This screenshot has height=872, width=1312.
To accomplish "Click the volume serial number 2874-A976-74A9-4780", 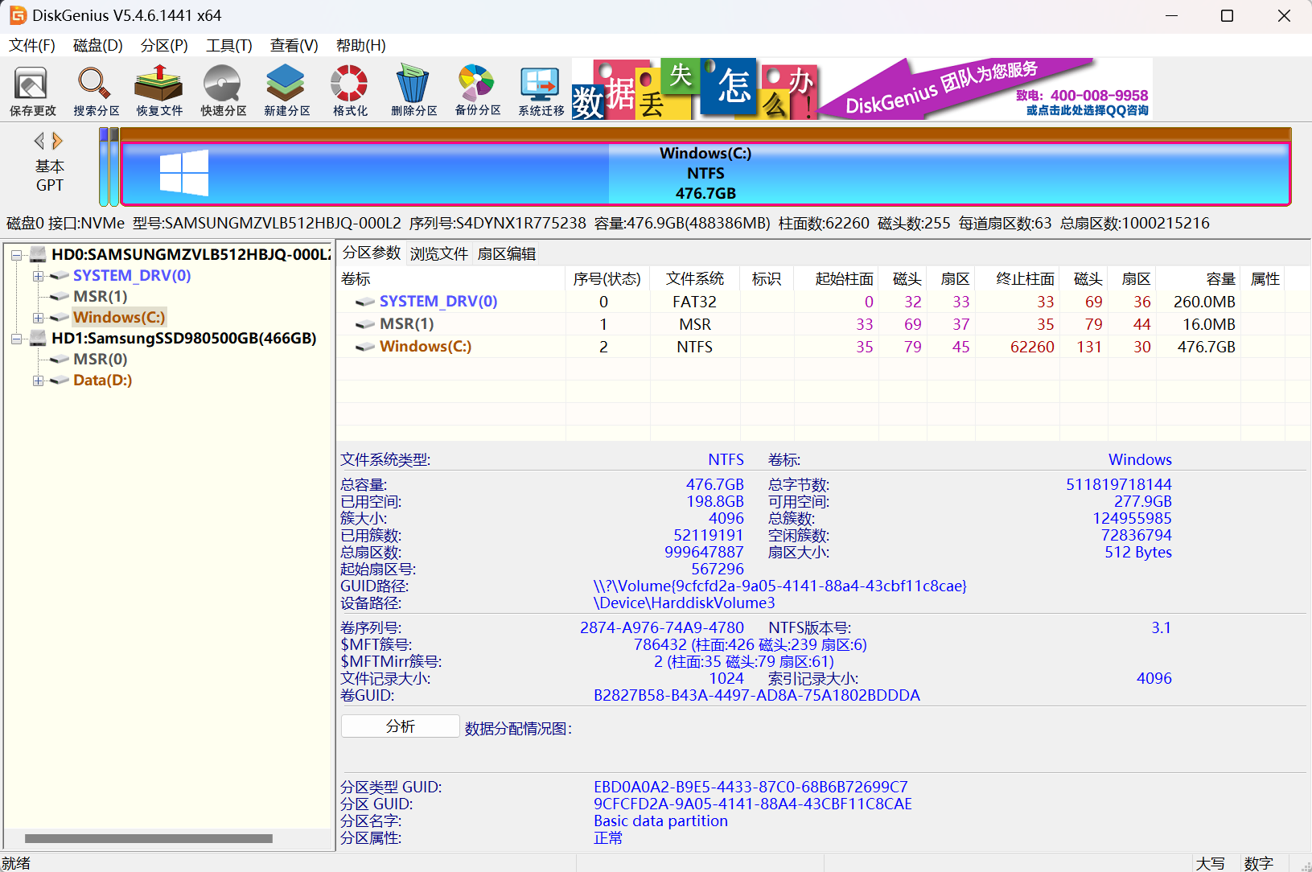I will pyautogui.click(x=662, y=628).
